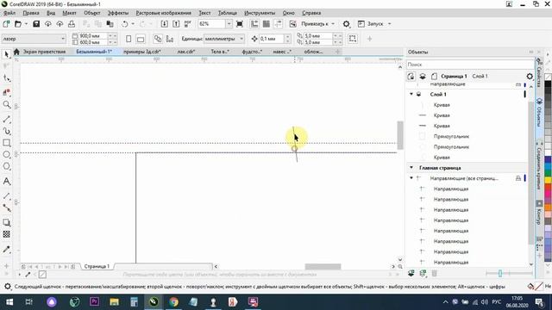Adjust the Objects docker thumbnail size slider

[500, 273]
